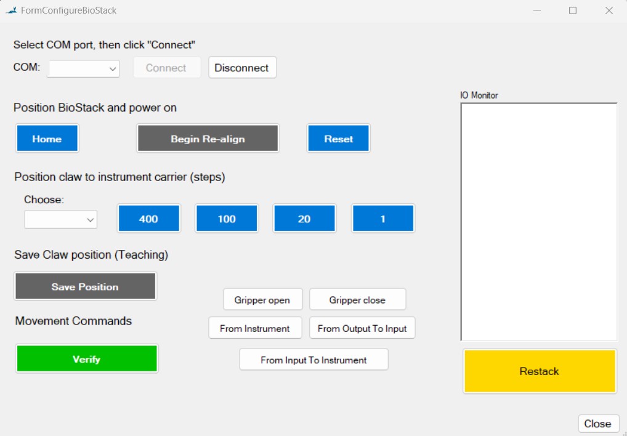Click the 'Select COM port, then click "Connect"' text
This screenshot has width=627, height=436.
pyautogui.click(x=104, y=45)
